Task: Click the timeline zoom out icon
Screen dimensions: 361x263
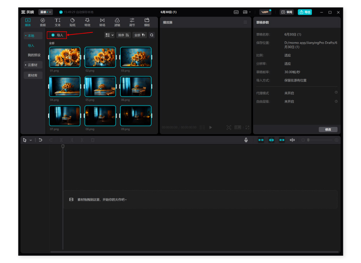Action: point(303,140)
